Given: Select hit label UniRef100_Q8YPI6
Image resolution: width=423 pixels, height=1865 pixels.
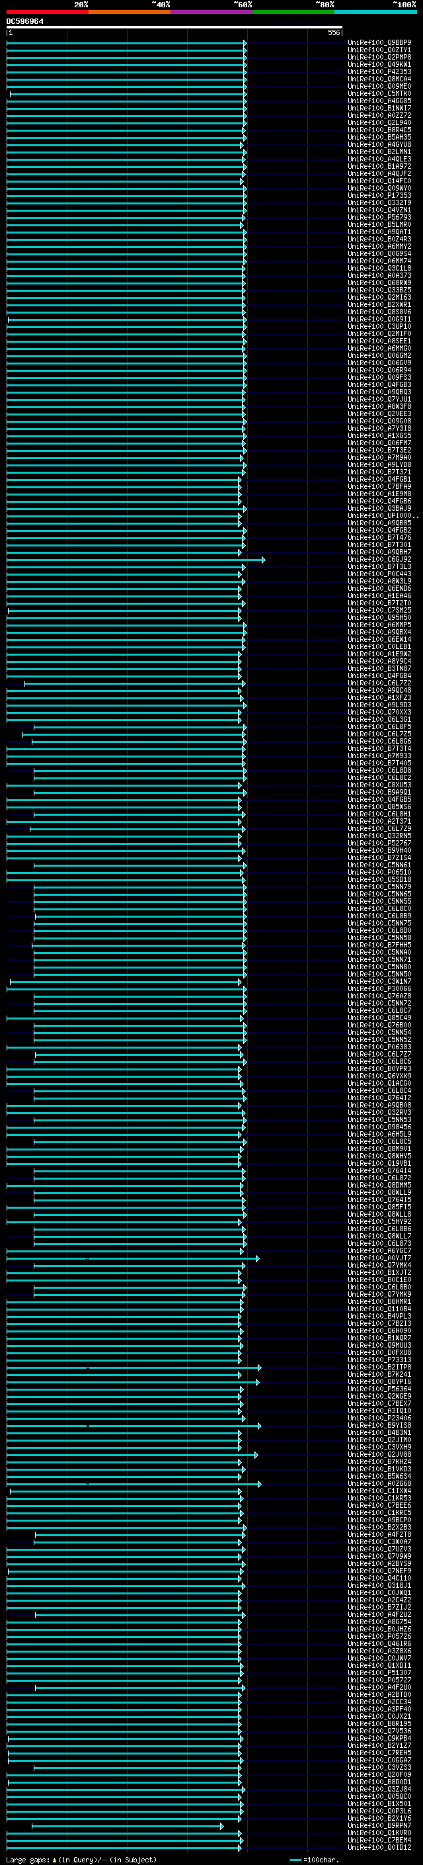Looking at the screenshot, I should point(379,1382).
